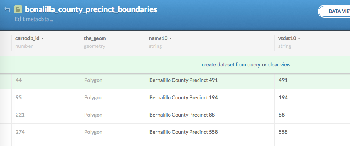Click Bernalillo County Precinct 558 cell

[x=210, y=132]
